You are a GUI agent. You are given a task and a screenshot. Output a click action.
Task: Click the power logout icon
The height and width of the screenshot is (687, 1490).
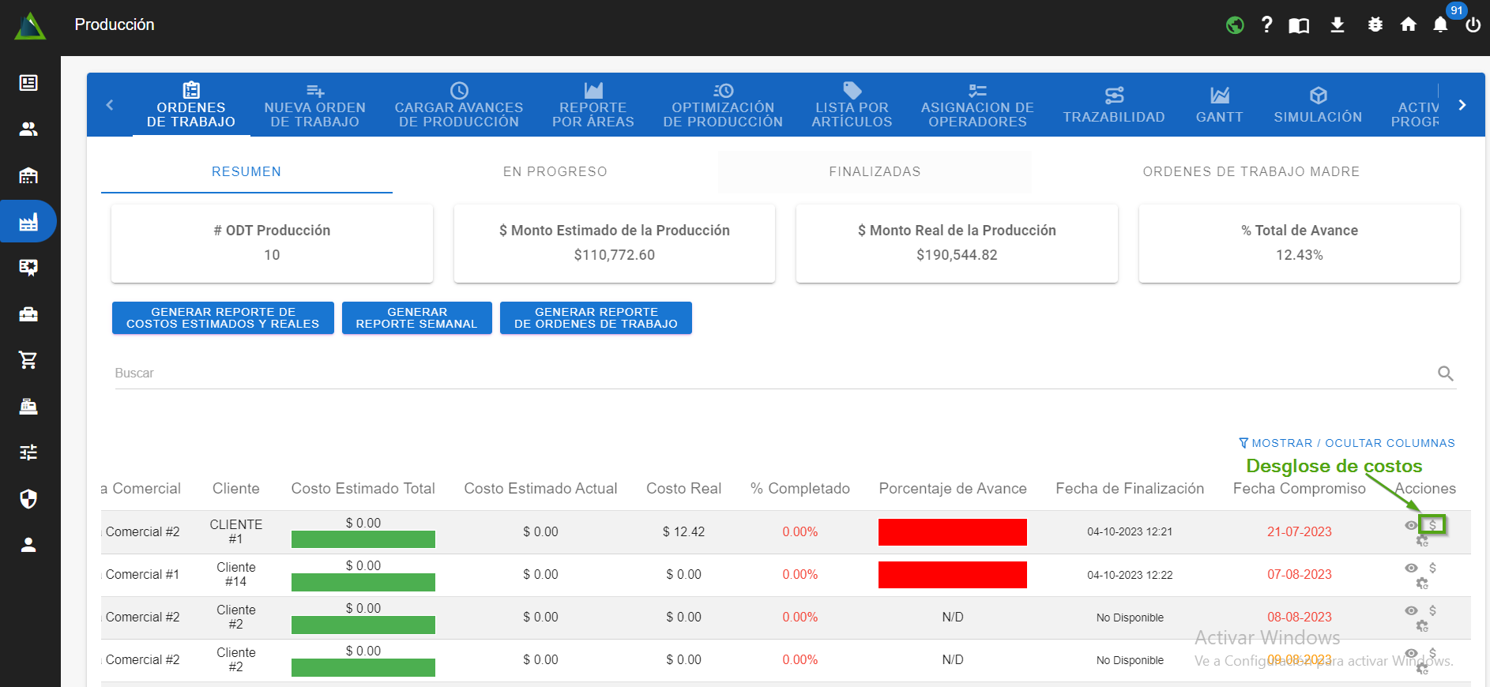(1473, 25)
